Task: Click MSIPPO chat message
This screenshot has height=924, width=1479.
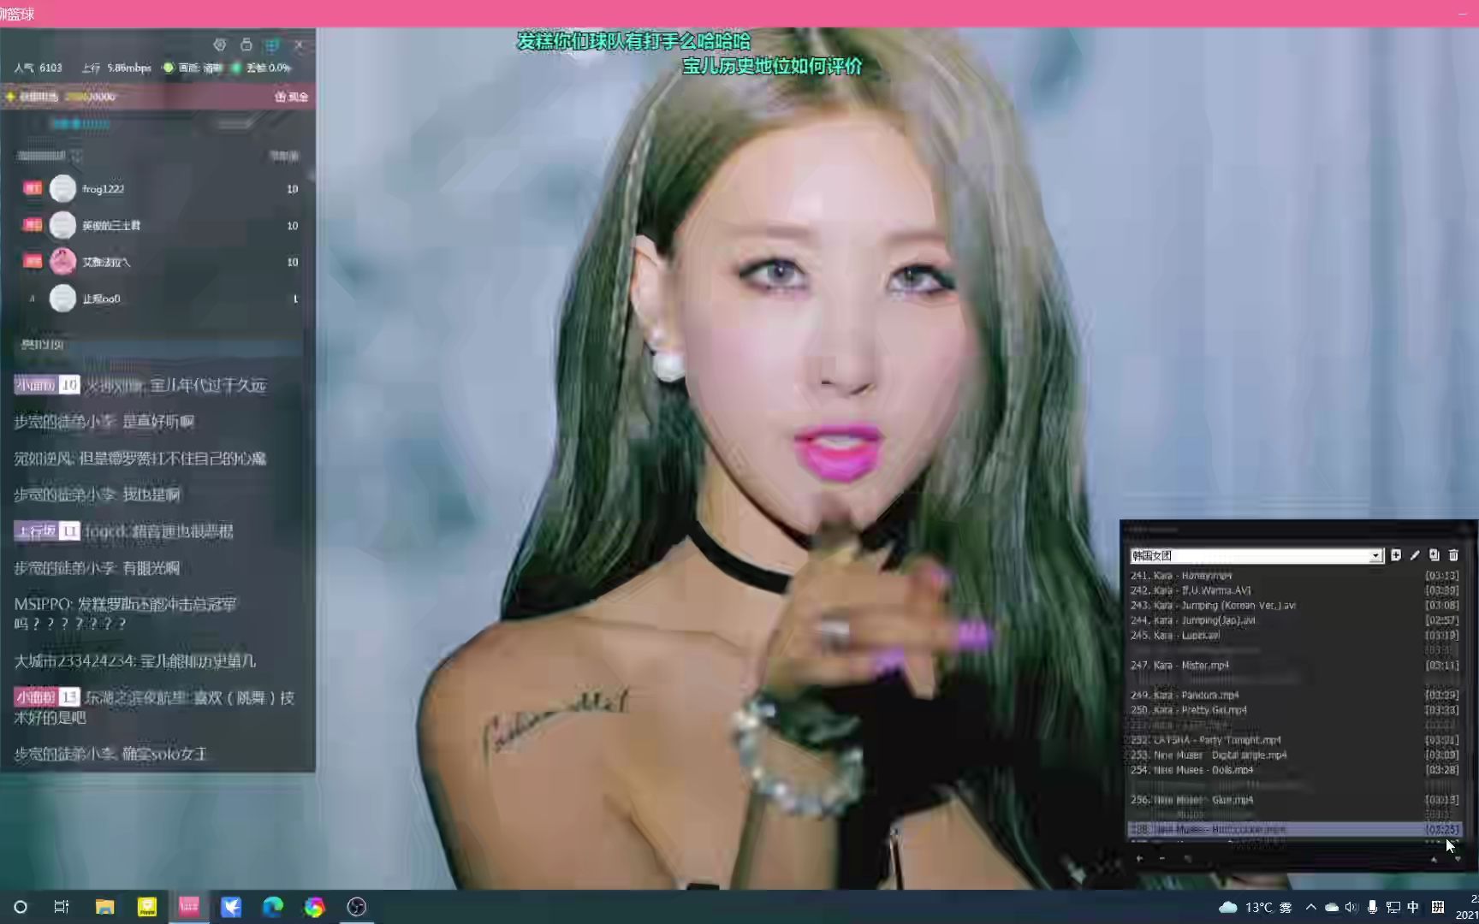Action: tap(125, 613)
